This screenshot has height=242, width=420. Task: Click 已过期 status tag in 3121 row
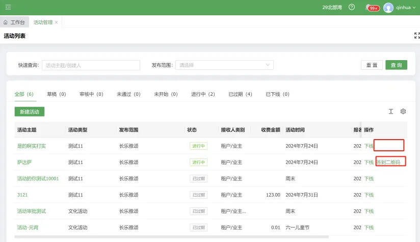(198, 195)
